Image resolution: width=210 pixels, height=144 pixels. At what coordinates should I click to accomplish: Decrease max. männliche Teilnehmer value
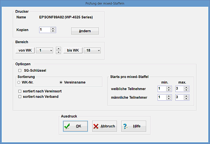click(186, 99)
